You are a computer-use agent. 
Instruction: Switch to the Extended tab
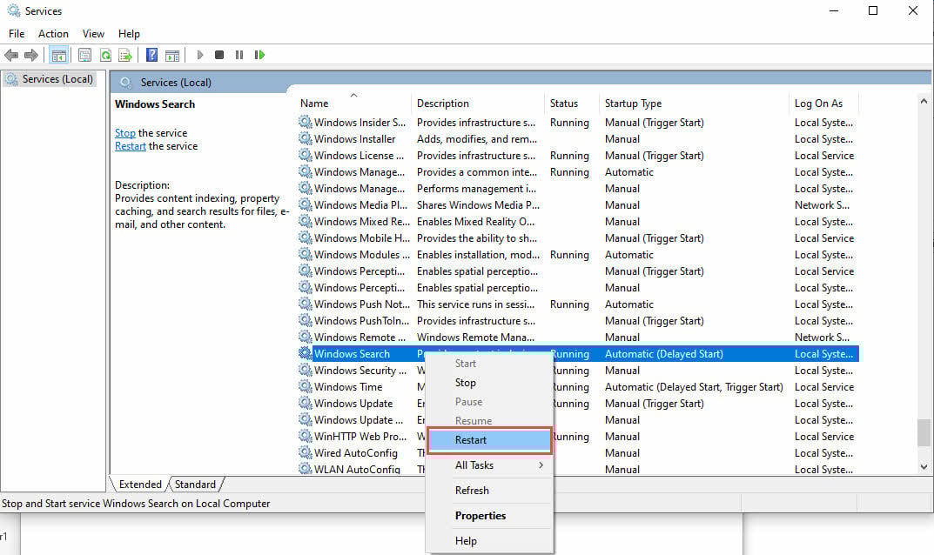pyautogui.click(x=140, y=485)
